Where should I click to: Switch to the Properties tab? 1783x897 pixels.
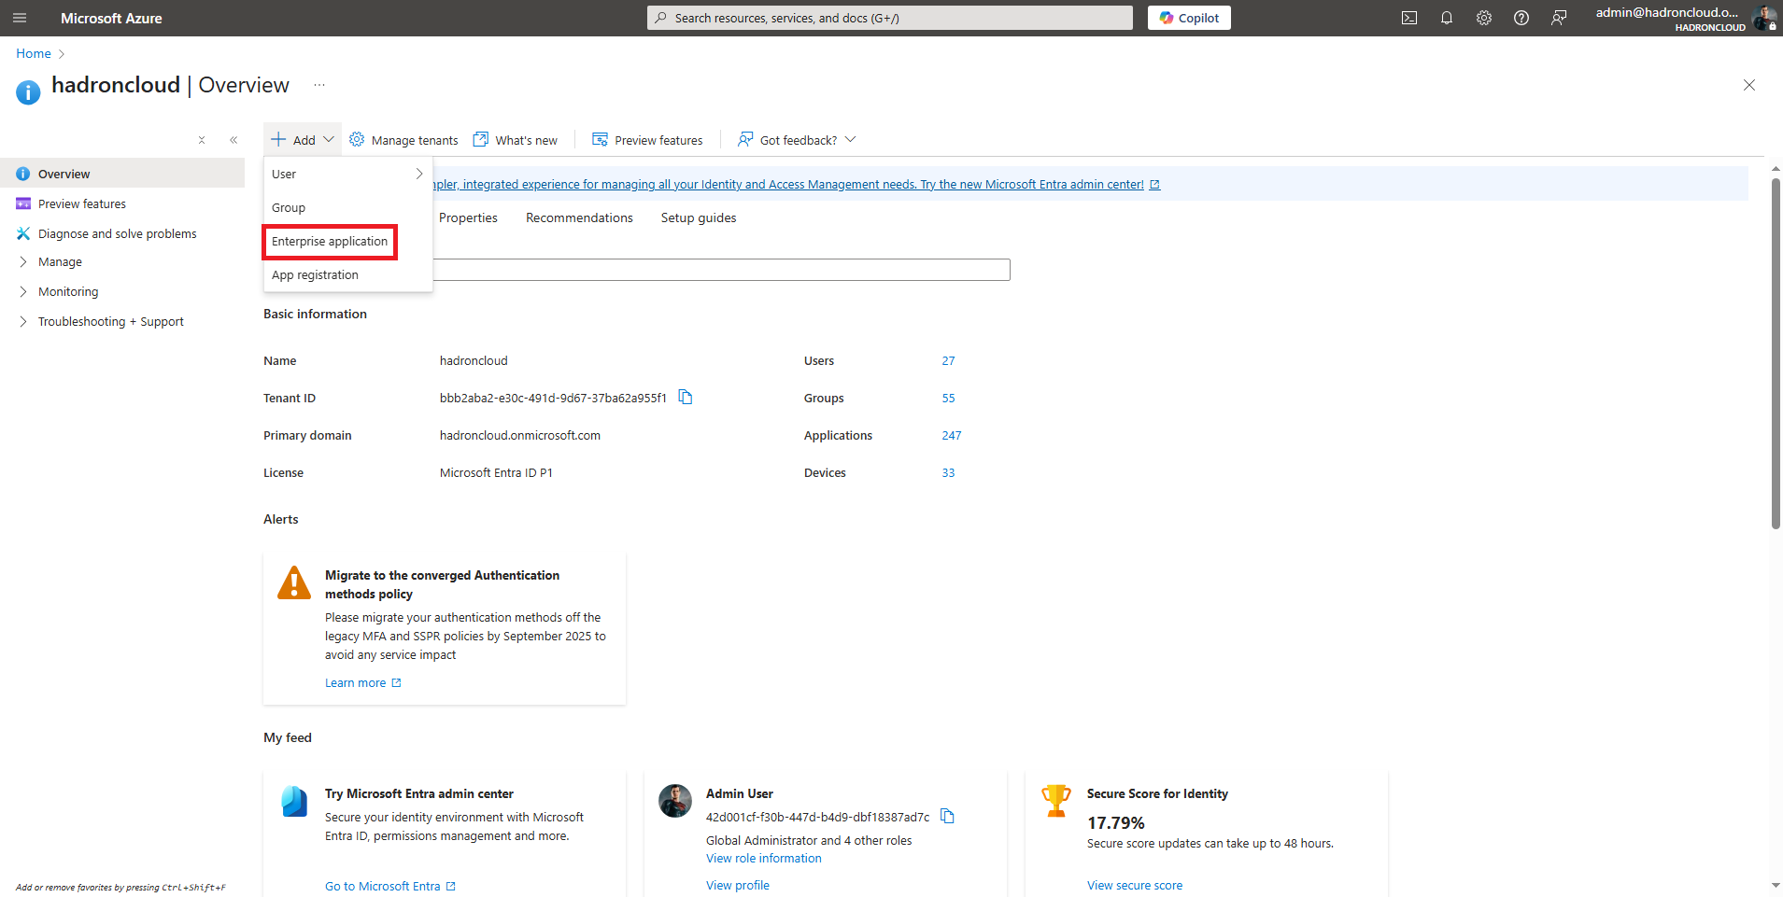(x=468, y=217)
